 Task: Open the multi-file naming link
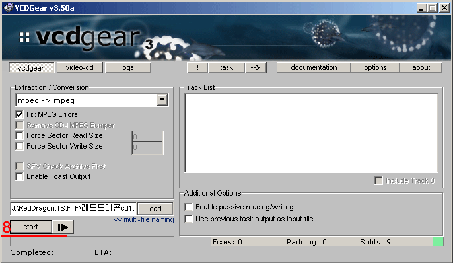144,219
